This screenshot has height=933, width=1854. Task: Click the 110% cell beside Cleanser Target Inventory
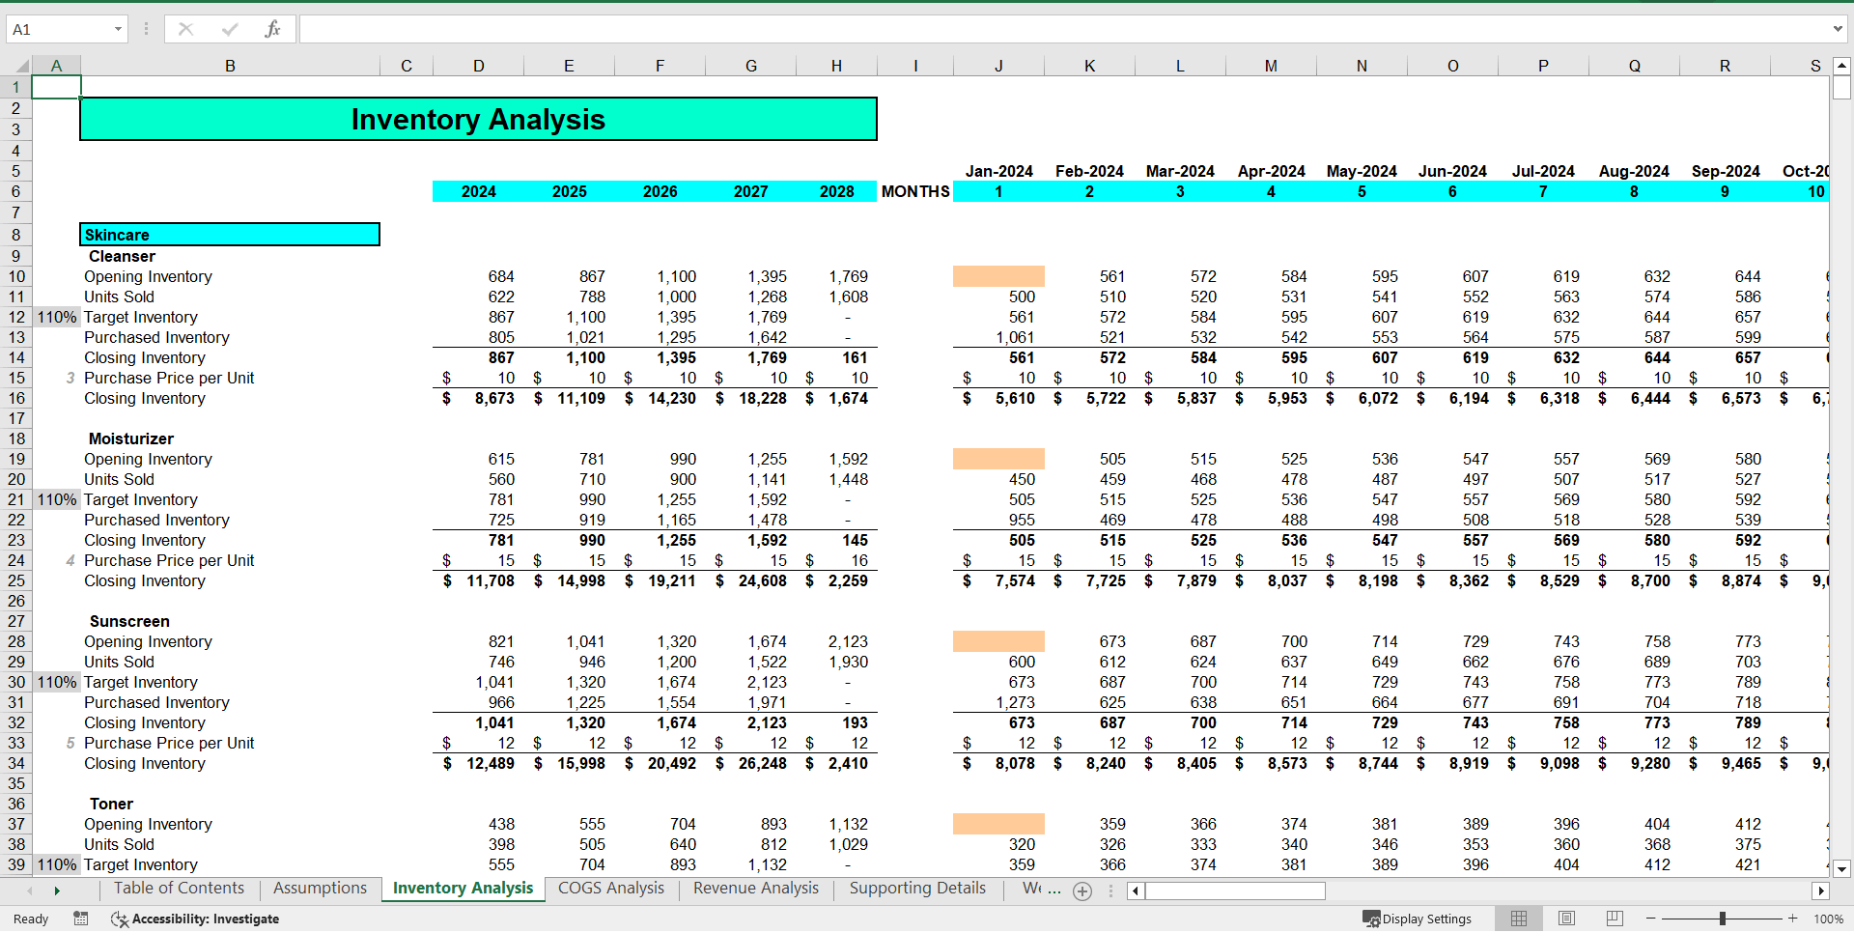click(57, 317)
